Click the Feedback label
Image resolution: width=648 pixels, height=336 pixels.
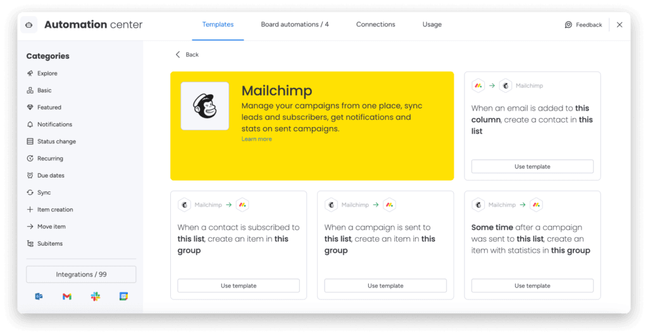[589, 25]
